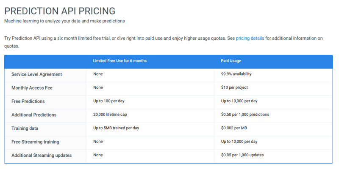Click the Free Predictions row label
Viewport: 339px width, 169px height.
click(28, 101)
